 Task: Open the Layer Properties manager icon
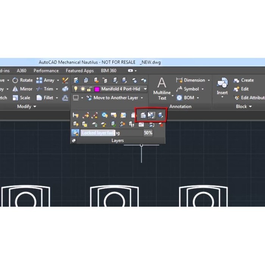(x=76, y=80)
